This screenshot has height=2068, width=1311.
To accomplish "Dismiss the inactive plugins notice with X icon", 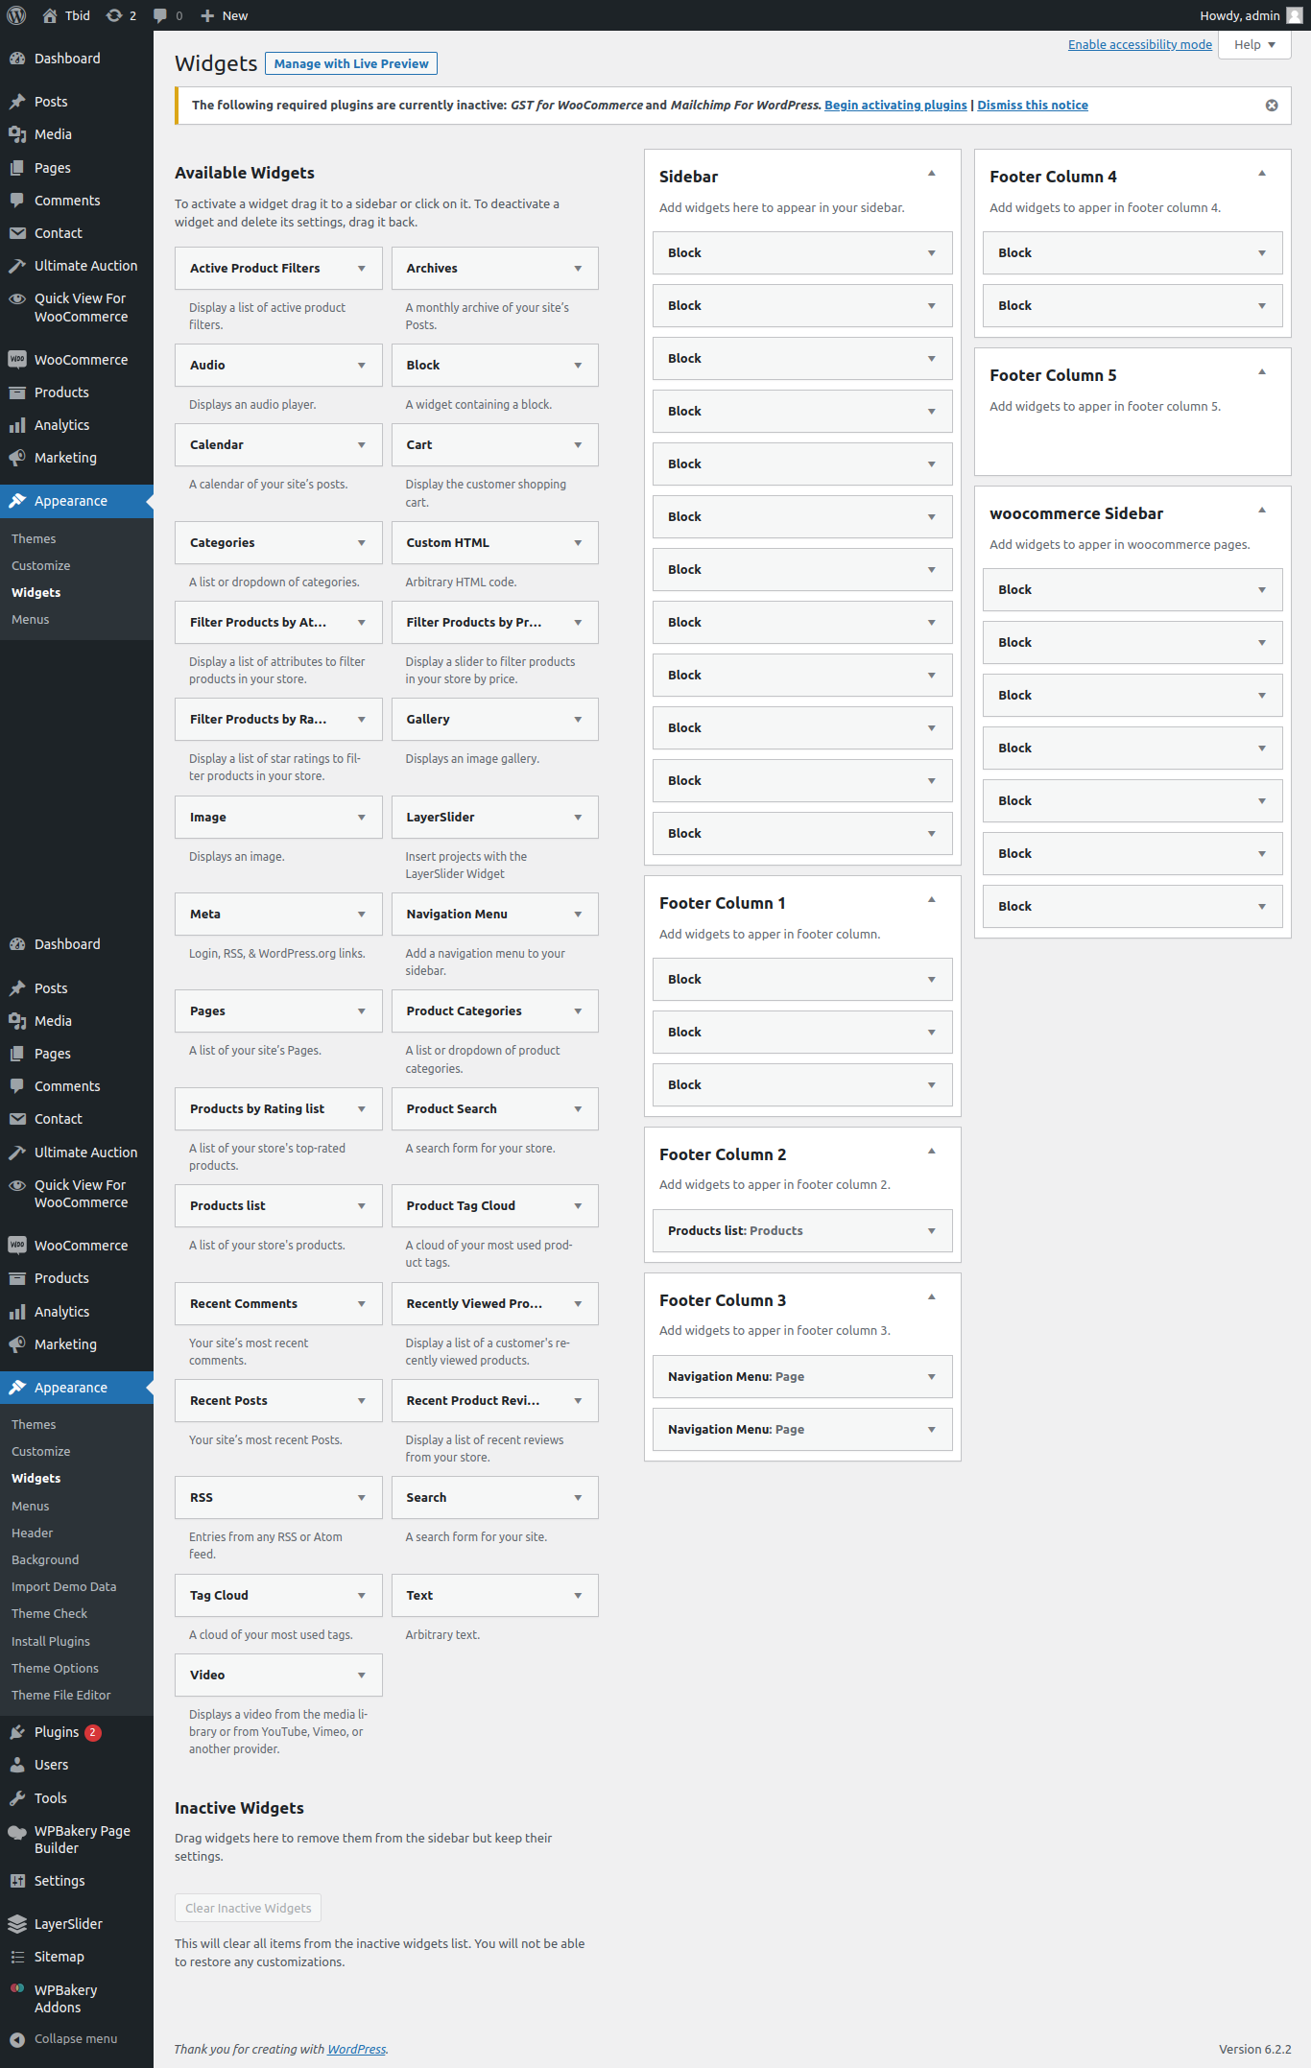I will click(x=1271, y=106).
